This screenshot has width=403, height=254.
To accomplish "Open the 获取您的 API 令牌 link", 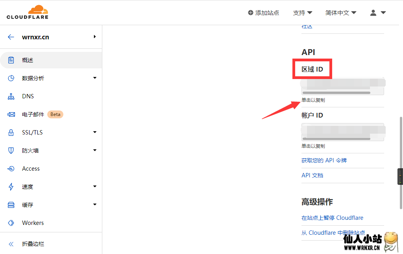I will click(324, 160).
